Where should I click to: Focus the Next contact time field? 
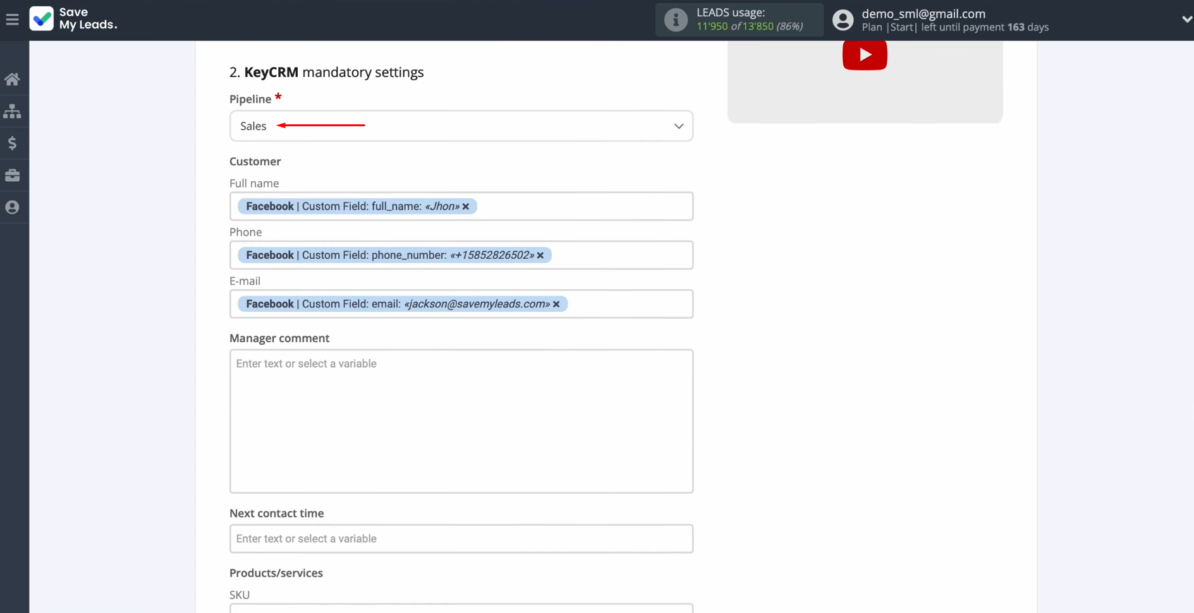[461, 539]
